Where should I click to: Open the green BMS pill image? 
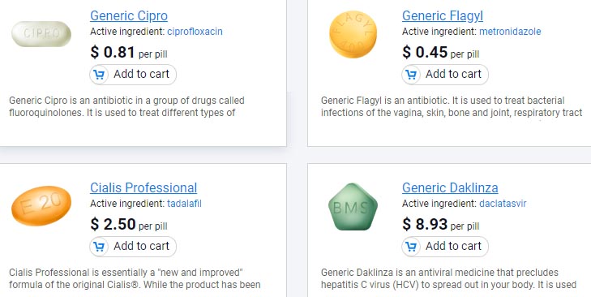tap(353, 207)
